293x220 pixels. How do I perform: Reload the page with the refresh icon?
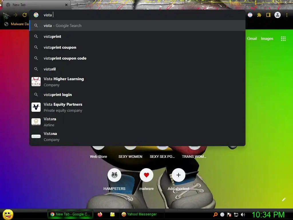25,15
